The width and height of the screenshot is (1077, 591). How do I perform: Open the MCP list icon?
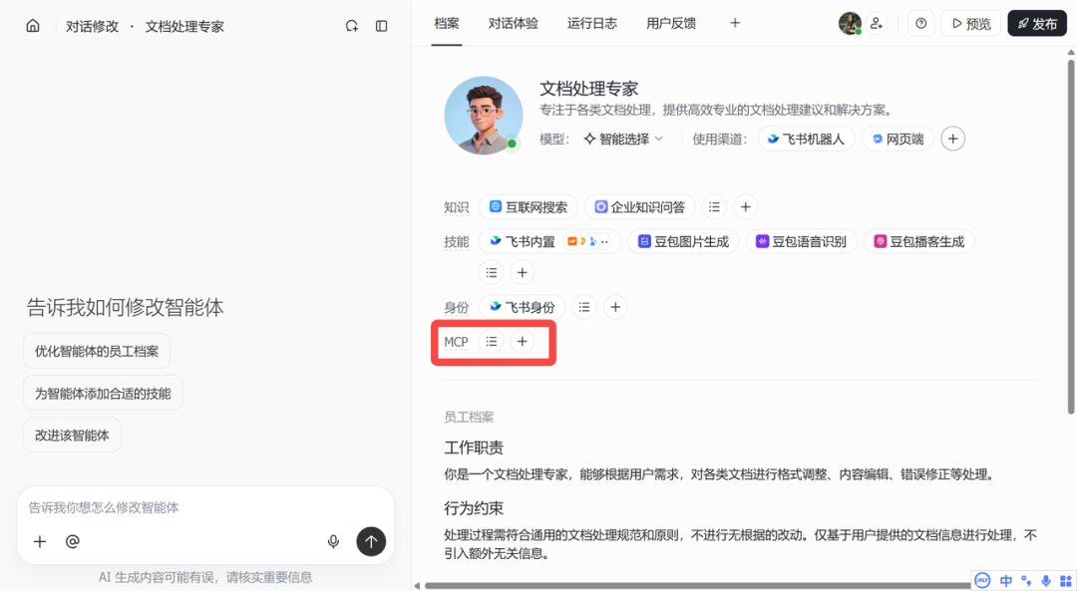tap(491, 341)
